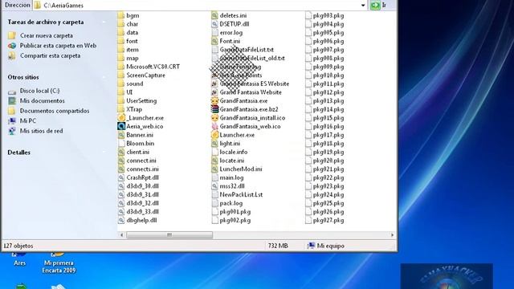
Task: Open the bgm folder icon
Action: 121,15
